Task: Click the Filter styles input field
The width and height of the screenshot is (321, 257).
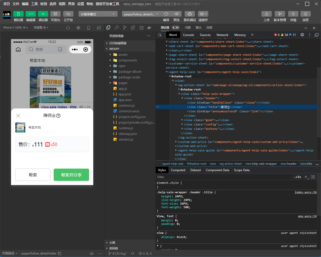Action: pos(223,177)
